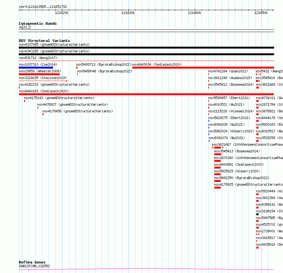
Task: Click nsv6443034 (Sedlazeck2020) red bar
Action: (x=203, y=68)
